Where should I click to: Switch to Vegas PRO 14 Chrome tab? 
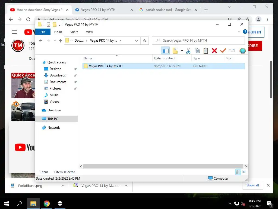pos(104,10)
